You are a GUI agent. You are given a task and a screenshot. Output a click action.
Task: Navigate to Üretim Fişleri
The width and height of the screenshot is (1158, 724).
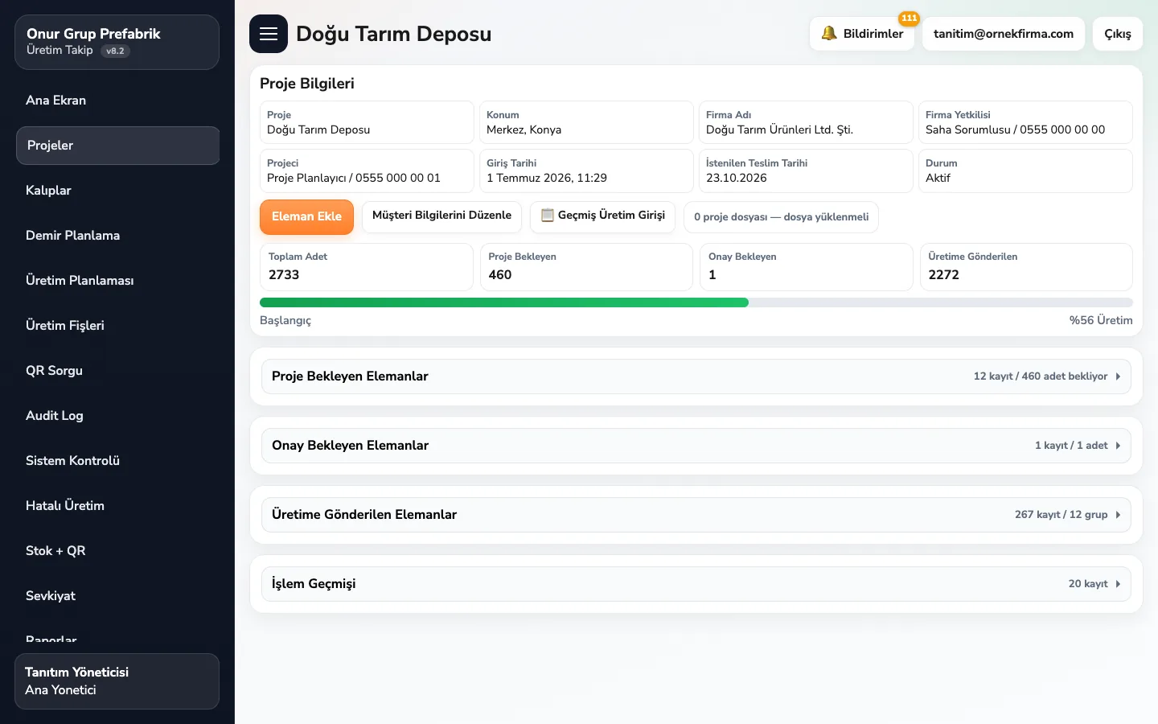(x=117, y=326)
